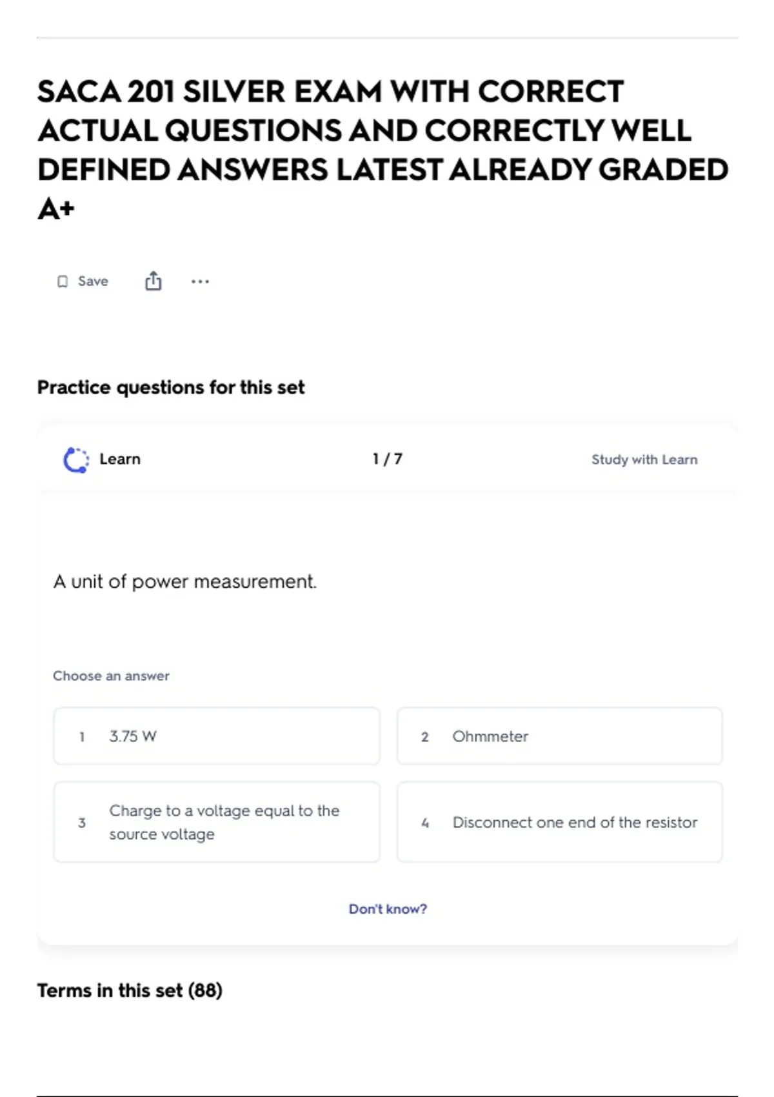
Task: Open the three-dot more options menu
Action: click(x=200, y=281)
